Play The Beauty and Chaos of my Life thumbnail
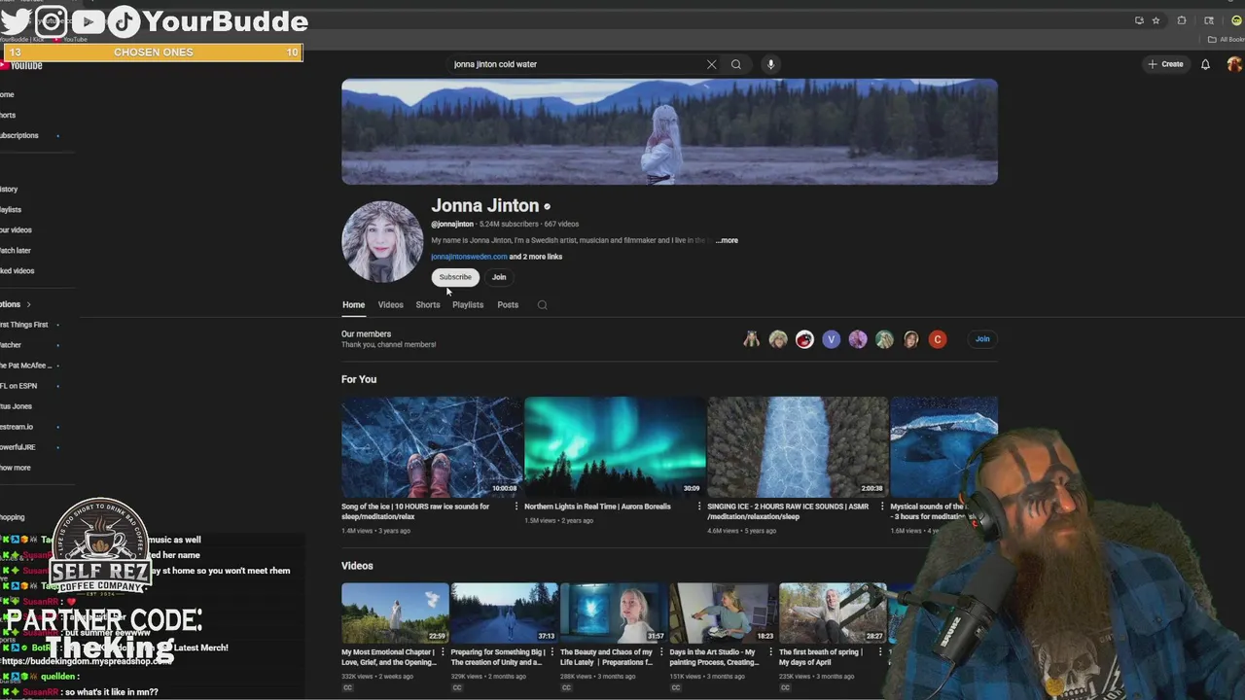This screenshot has height=700, width=1245. point(614,613)
